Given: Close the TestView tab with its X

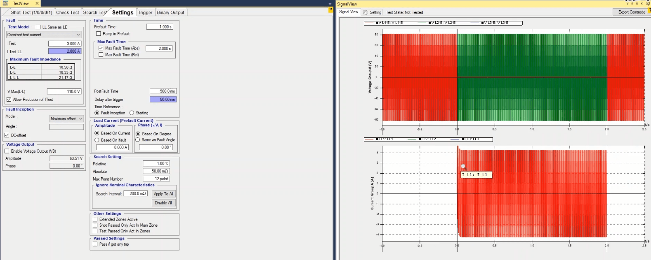Looking at the screenshot, I should click(x=37, y=3).
